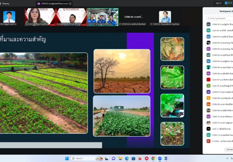Select the COM-02 meeting window tab
The height and width of the screenshot is (162, 233).
pos(54,4)
